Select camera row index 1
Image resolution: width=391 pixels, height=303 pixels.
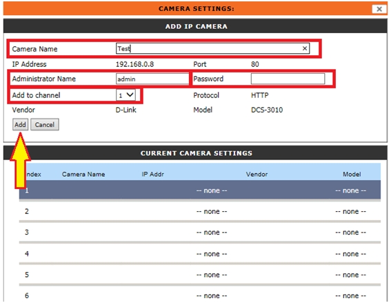click(200, 190)
